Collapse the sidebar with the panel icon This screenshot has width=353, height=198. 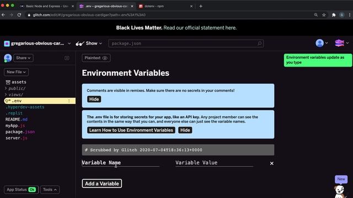67,58
